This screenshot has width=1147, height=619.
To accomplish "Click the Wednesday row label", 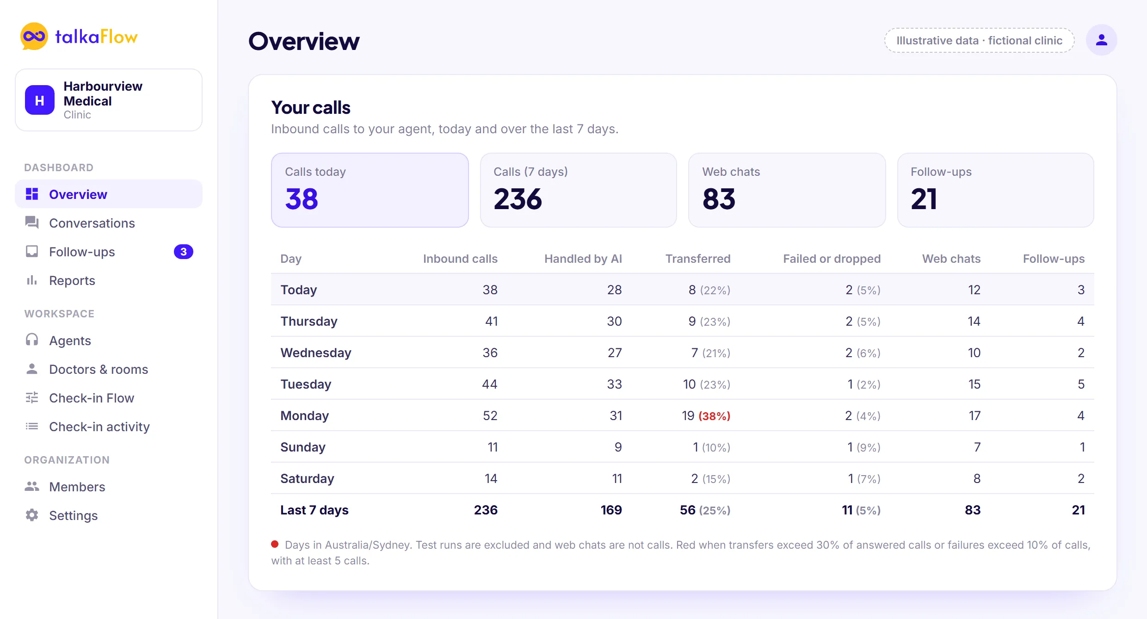I will pos(316,353).
